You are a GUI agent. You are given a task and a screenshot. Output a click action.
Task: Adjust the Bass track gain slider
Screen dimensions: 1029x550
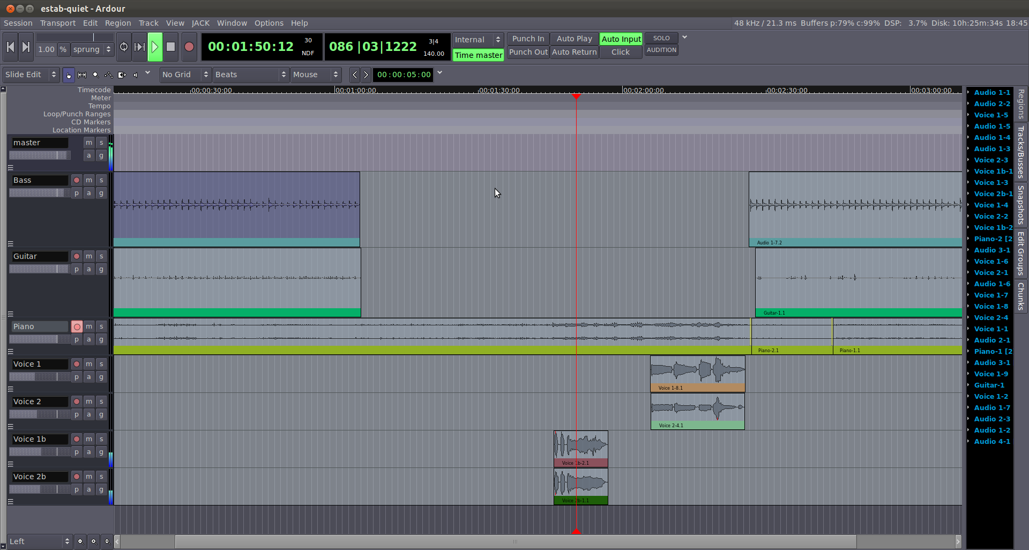40,193
